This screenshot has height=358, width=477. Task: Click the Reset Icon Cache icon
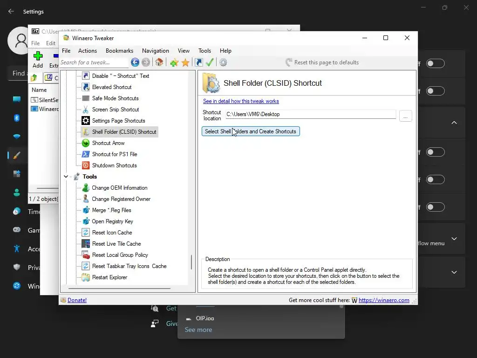point(86,233)
